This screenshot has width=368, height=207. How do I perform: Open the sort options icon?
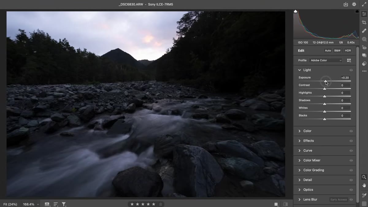pyautogui.click(x=56, y=204)
